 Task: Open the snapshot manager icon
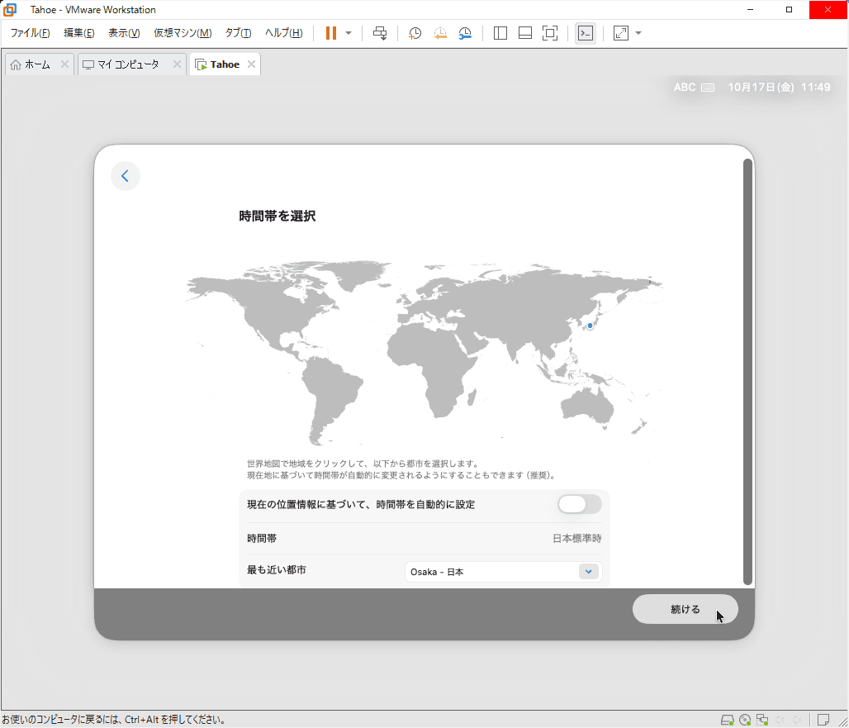(466, 33)
